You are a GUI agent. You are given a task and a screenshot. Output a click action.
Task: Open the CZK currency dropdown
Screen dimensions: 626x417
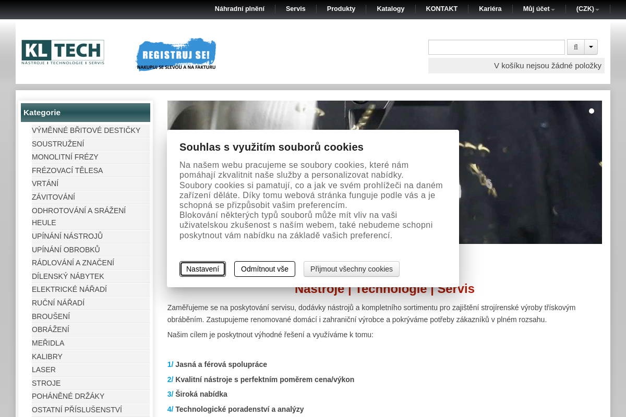pos(587,9)
